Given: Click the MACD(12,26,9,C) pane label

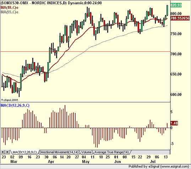Looking at the screenshot, I should (x=15, y=105).
